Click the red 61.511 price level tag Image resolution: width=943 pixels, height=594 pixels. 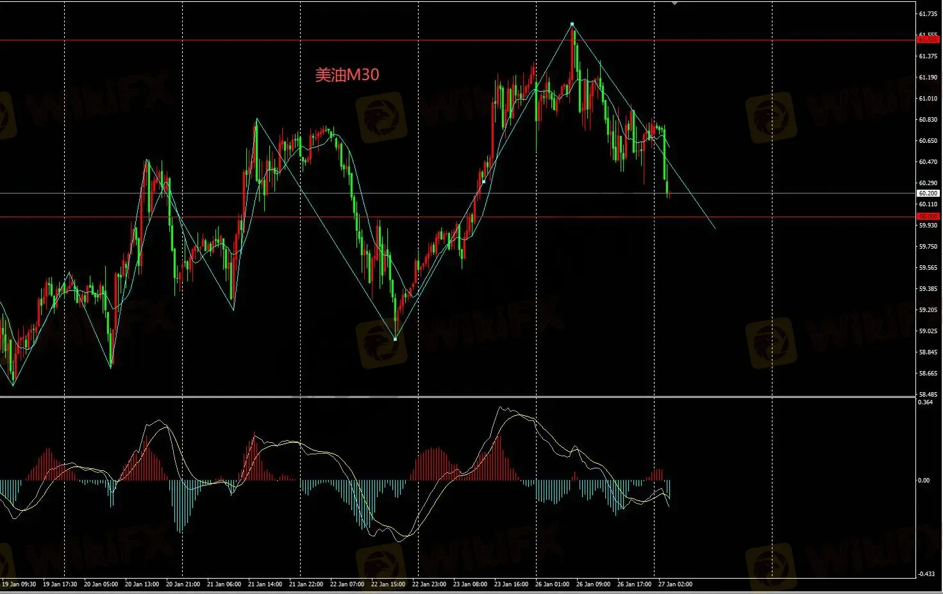[928, 40]
